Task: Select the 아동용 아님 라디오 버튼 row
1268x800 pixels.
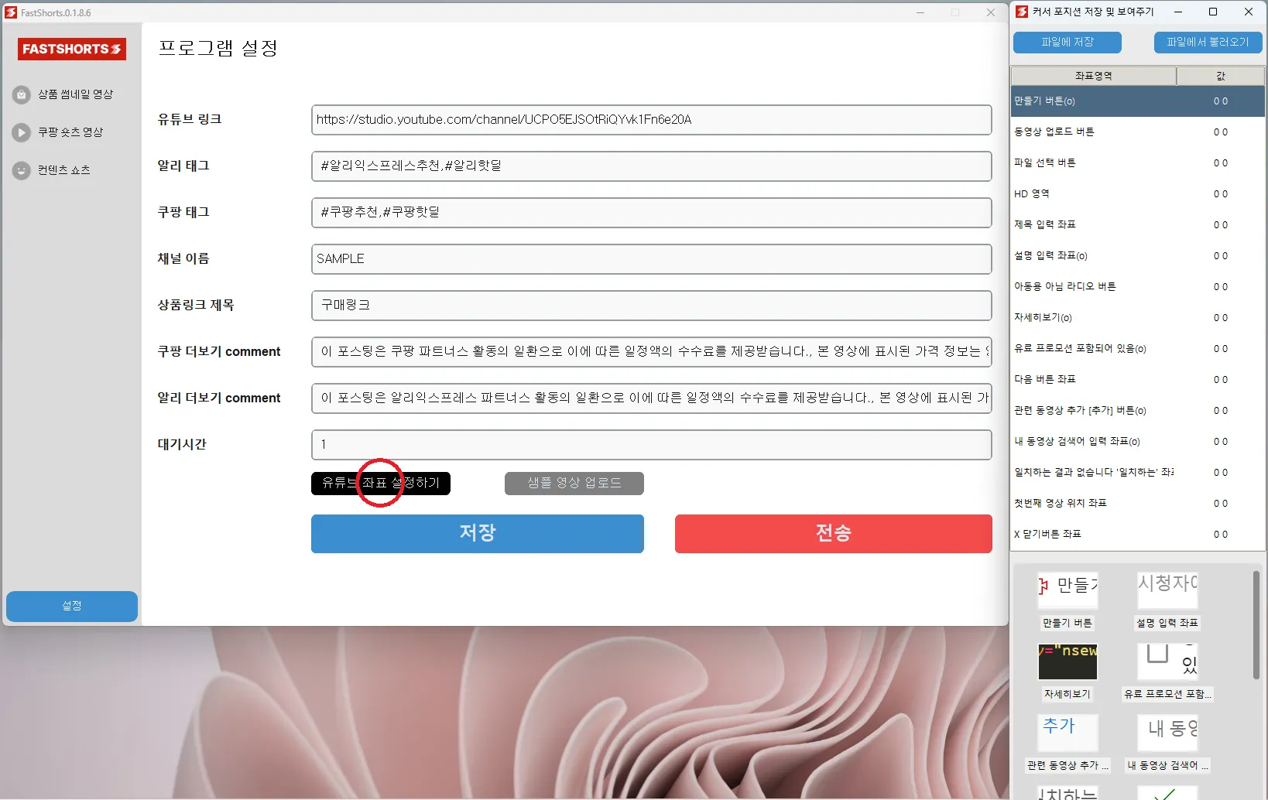Action: pos(1138,287)
